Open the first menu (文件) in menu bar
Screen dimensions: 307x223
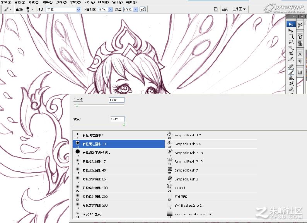click(x=6, y=2)
